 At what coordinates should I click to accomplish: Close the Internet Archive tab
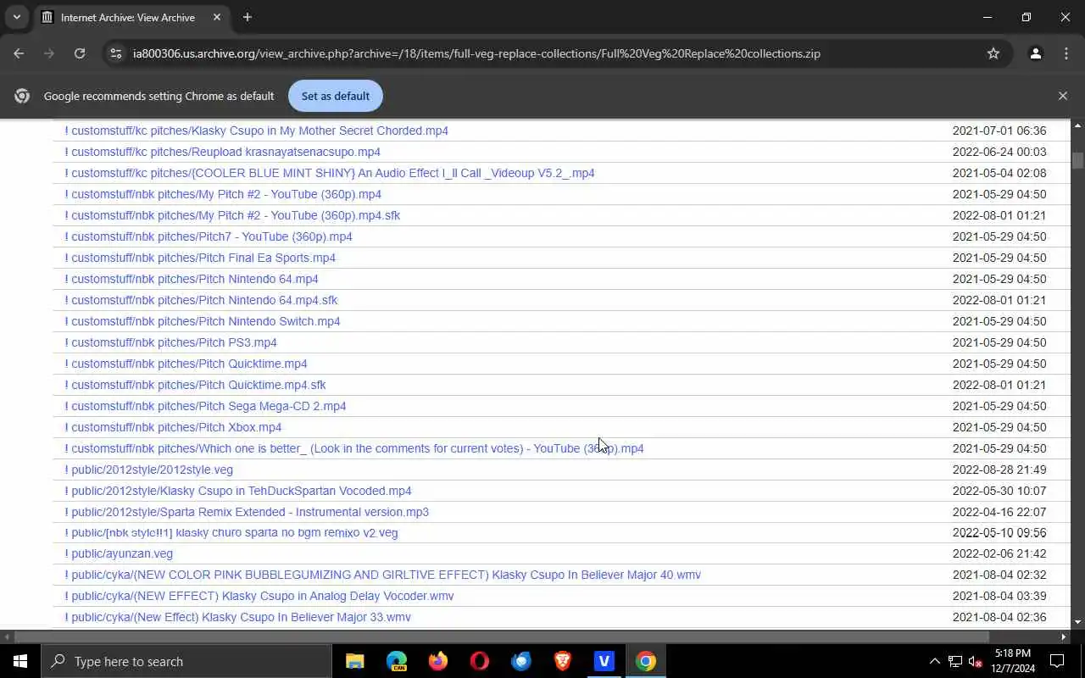217,17
